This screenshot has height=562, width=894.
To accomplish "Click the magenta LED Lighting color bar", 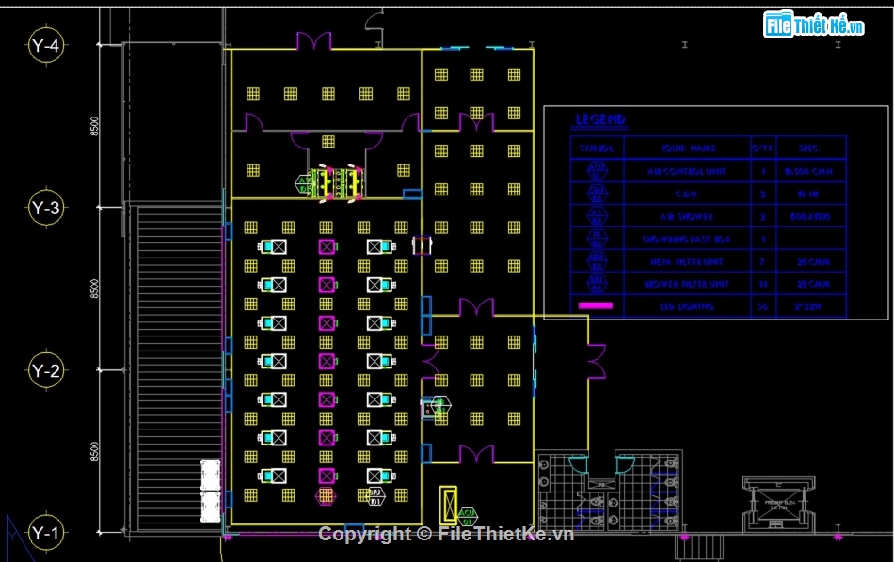I will pos(595,304).
